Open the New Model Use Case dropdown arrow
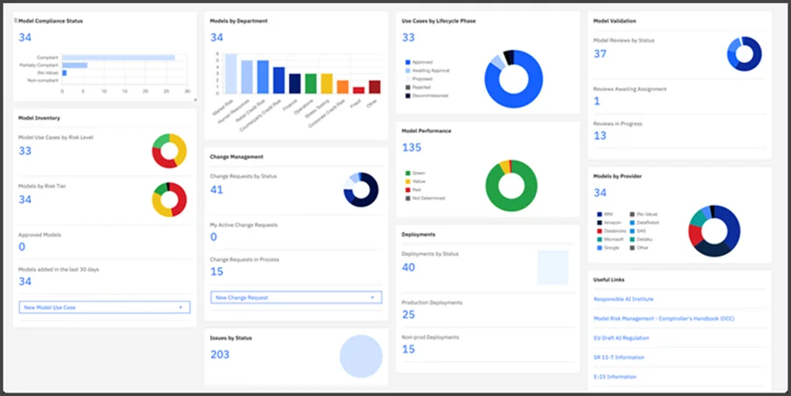Viewport: 791px width, 396px height. pyautogui.click(x=180, y=308)
